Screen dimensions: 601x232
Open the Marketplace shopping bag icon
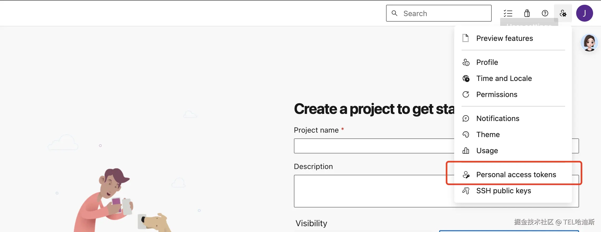pos(527,13)
